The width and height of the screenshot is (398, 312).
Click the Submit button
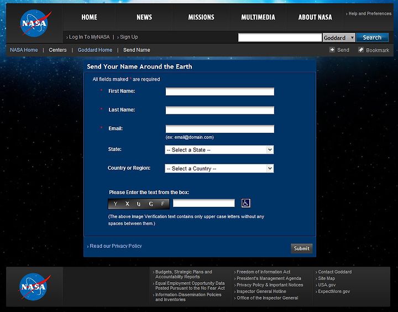coord(302,248)
